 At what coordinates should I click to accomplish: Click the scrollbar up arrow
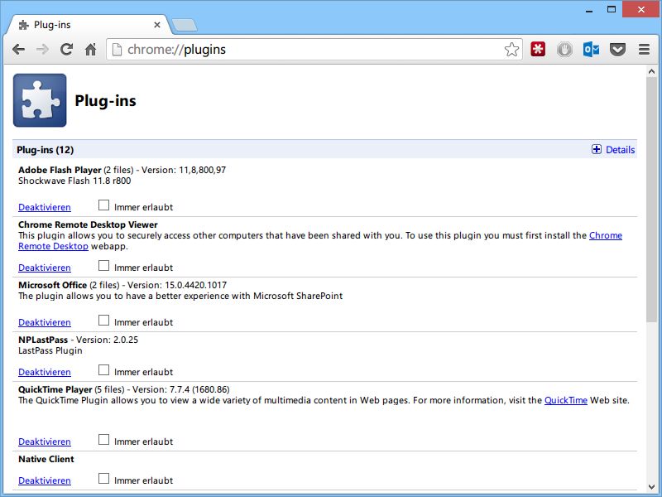click(651, 72)
